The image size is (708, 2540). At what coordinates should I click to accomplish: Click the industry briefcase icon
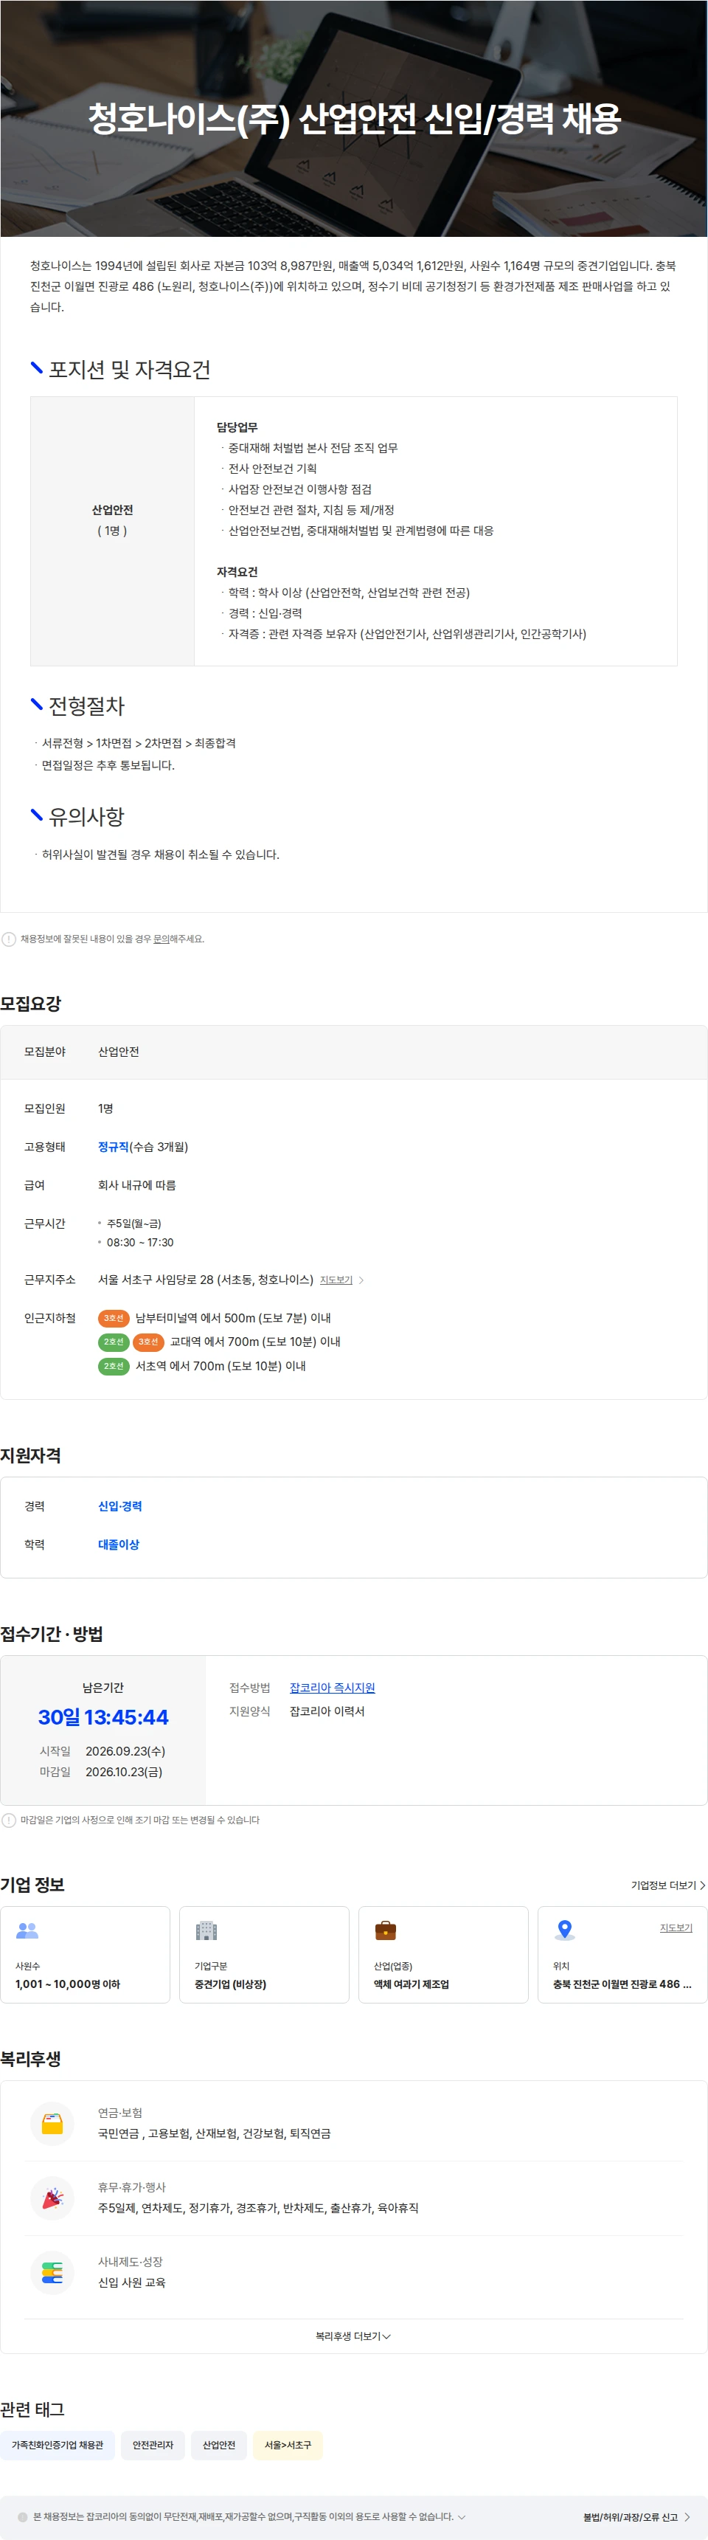[386, 1930]
